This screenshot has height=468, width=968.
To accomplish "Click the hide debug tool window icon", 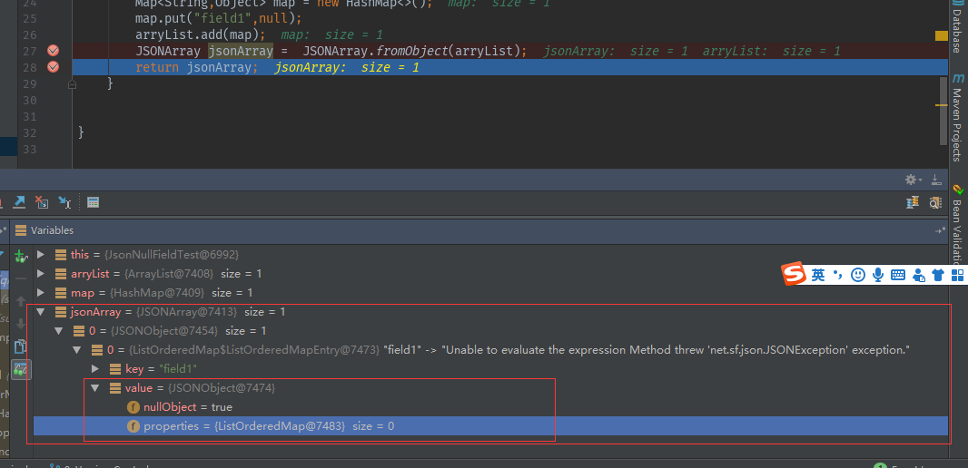I will point(936,180).
